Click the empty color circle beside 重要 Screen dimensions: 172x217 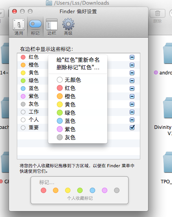tap(23, 128)
